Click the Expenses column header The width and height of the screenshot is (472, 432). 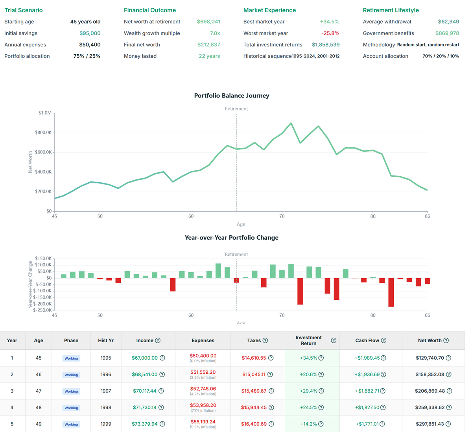(203, 340)
